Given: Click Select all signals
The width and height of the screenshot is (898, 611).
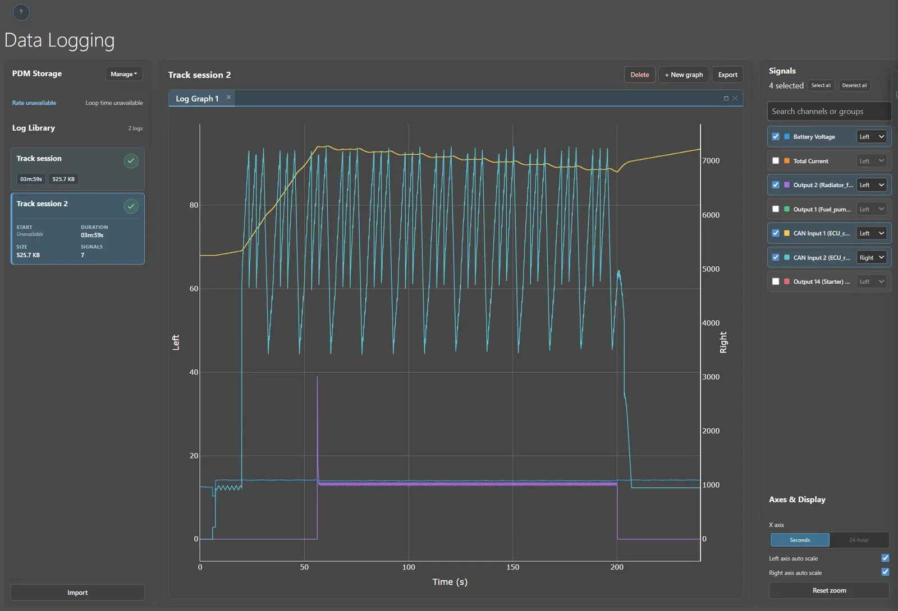Looking at the screenshot, I should click(821, 85).
